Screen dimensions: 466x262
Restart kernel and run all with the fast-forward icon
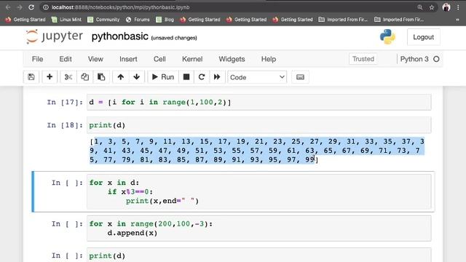click(217, 77)
